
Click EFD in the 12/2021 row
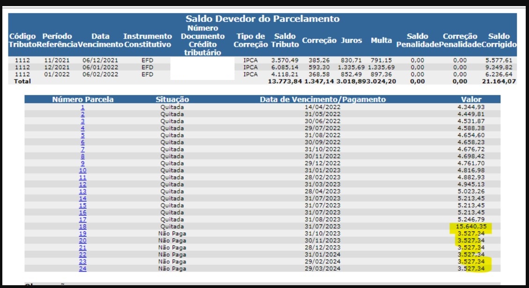pyautogui.click(x=147, y=67)
